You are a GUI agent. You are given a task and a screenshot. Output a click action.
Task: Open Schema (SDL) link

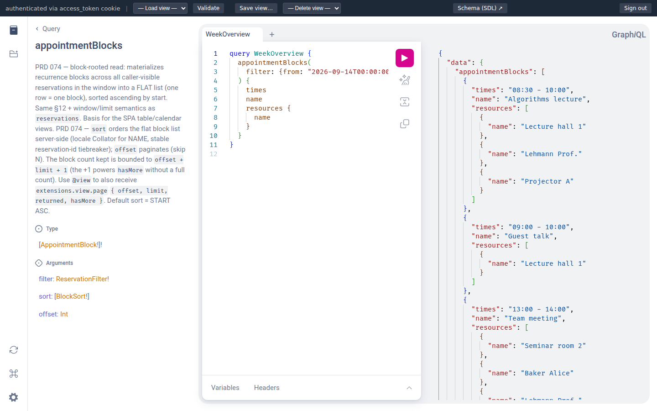tap(480, 8)
